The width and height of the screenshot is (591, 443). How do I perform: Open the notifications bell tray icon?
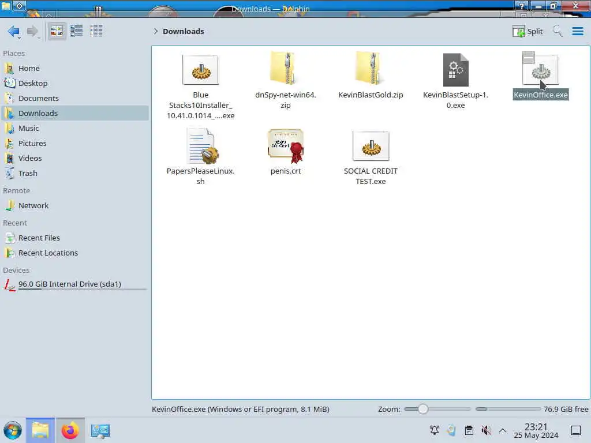coord(434,430)
